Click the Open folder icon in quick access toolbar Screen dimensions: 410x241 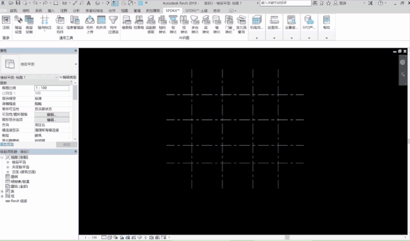(x=11, y=3)
